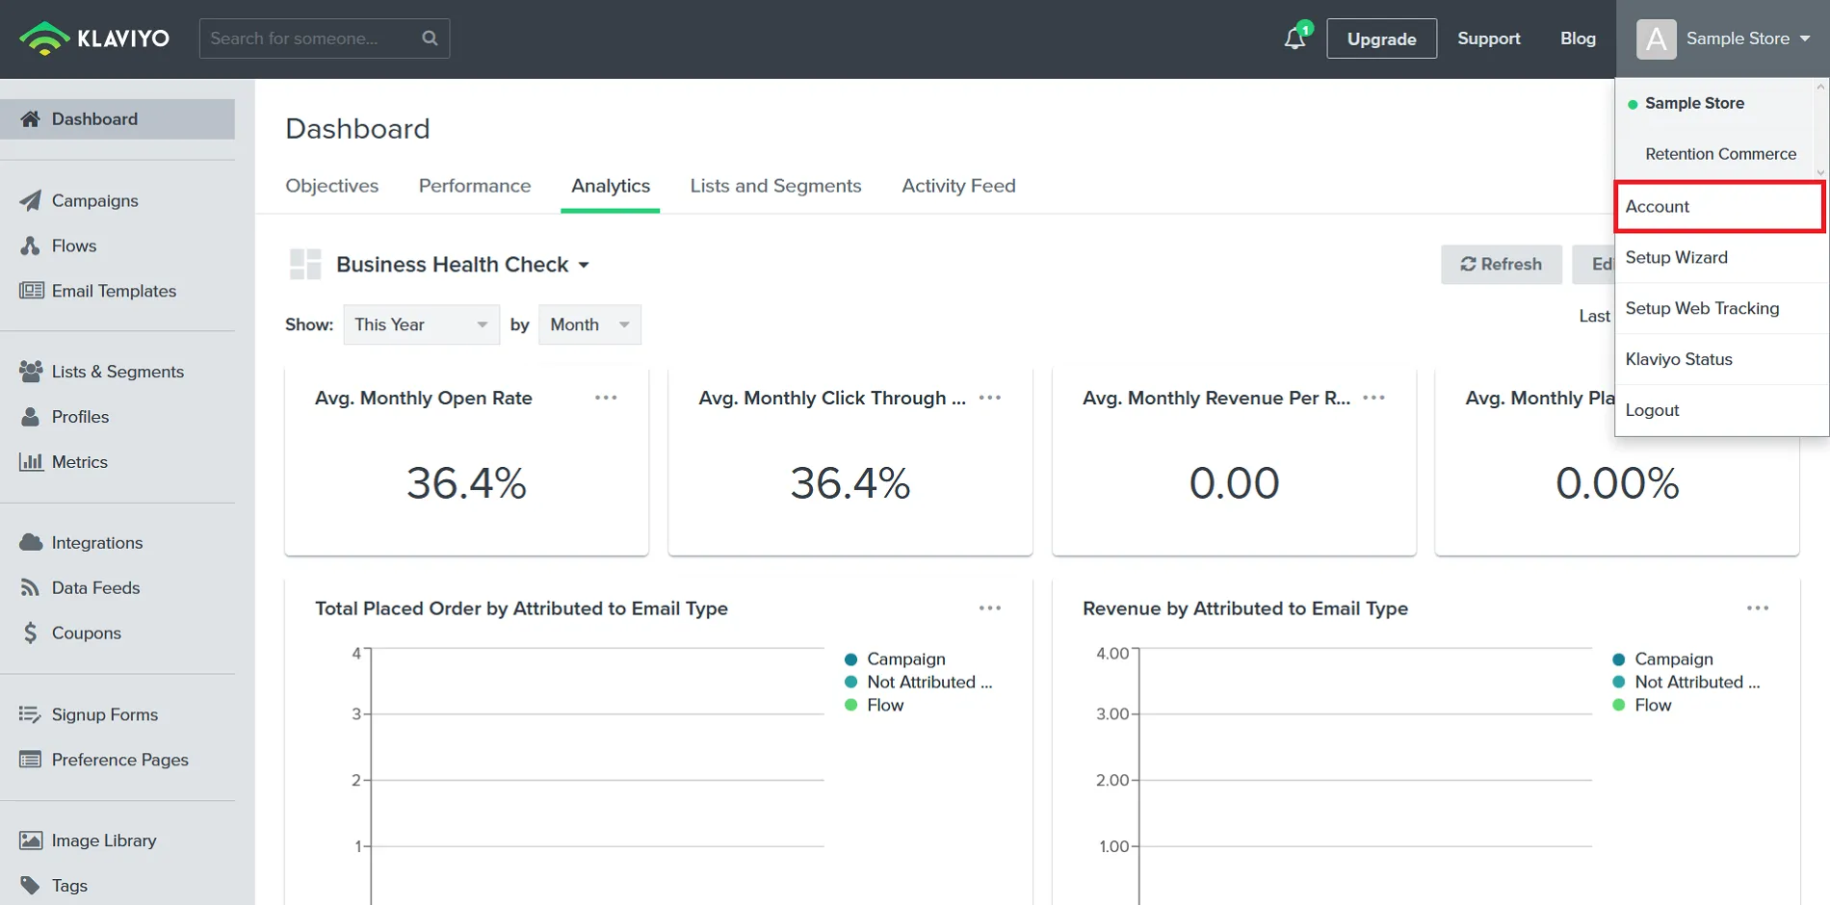This screenshot has width=1830, height=905.
Task: Open the This Year time range dropdown
Action: (421, 324)
